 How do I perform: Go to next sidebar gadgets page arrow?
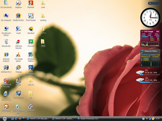158,3
